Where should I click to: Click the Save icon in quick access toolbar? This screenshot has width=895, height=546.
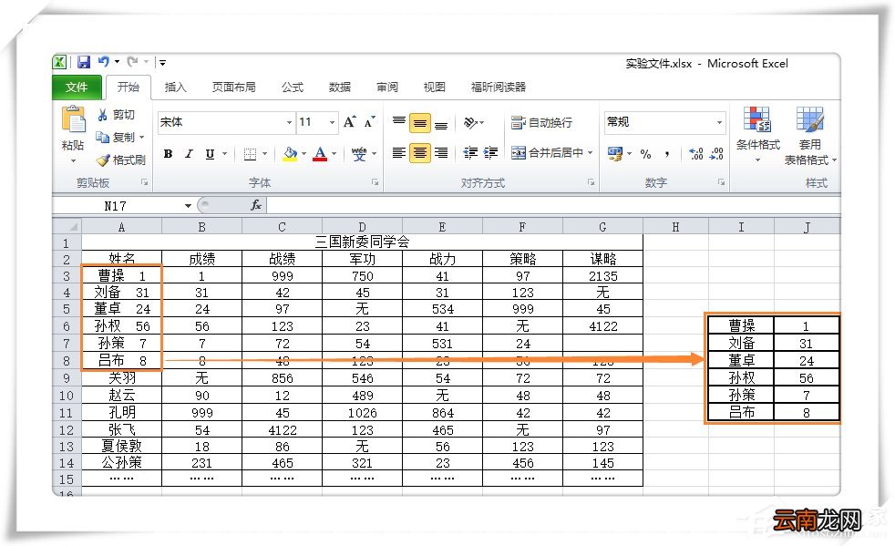coord(84,62)
